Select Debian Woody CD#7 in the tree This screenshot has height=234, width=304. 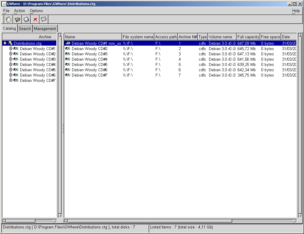coord(38,80)
